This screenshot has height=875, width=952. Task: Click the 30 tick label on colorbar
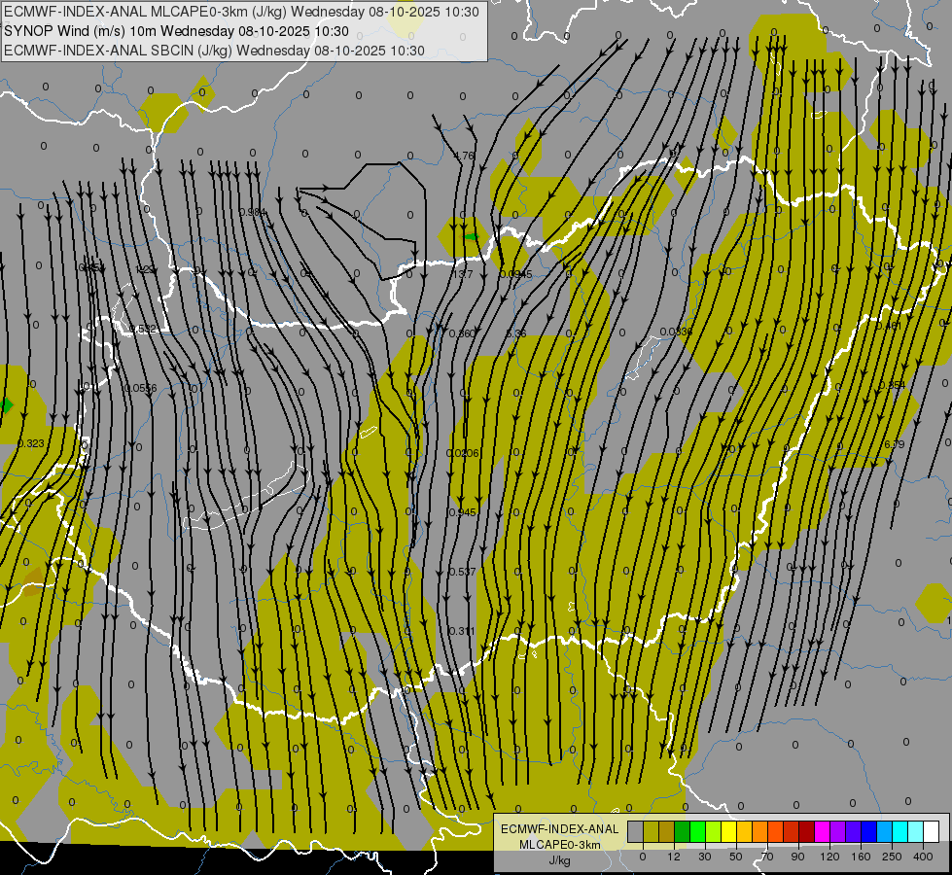[x=704, y=857]
